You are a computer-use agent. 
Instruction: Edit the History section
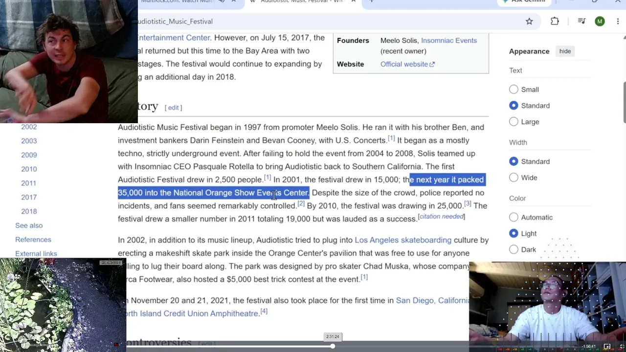point(174,108)
